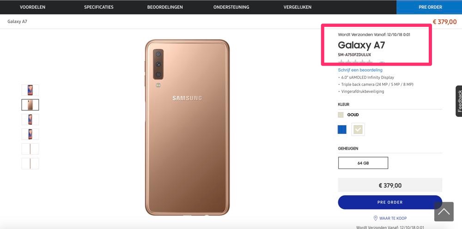Open the Vergelijken tab
This screenshot has width=462, height=229.
(x=297, y=7)
